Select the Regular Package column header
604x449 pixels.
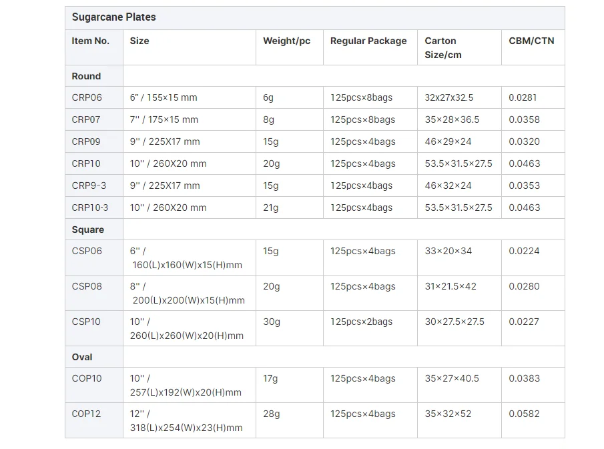coord(368,41)
